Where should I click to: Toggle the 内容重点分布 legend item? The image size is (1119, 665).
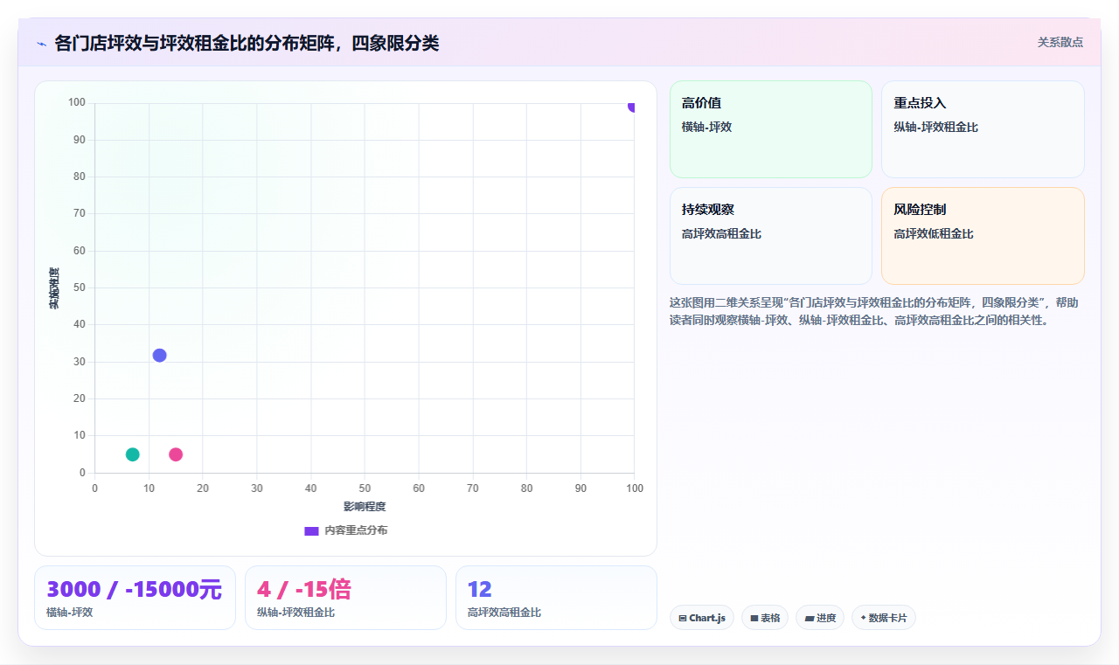coord(346,530)
